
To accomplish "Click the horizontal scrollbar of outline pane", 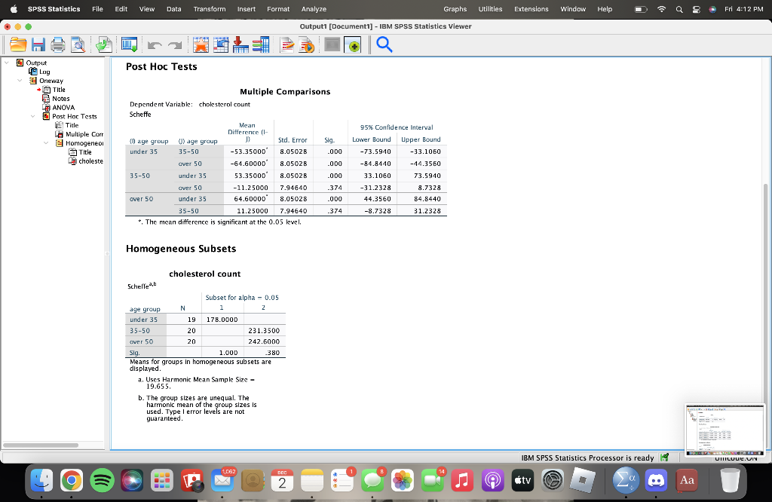I will coord(41,445).
